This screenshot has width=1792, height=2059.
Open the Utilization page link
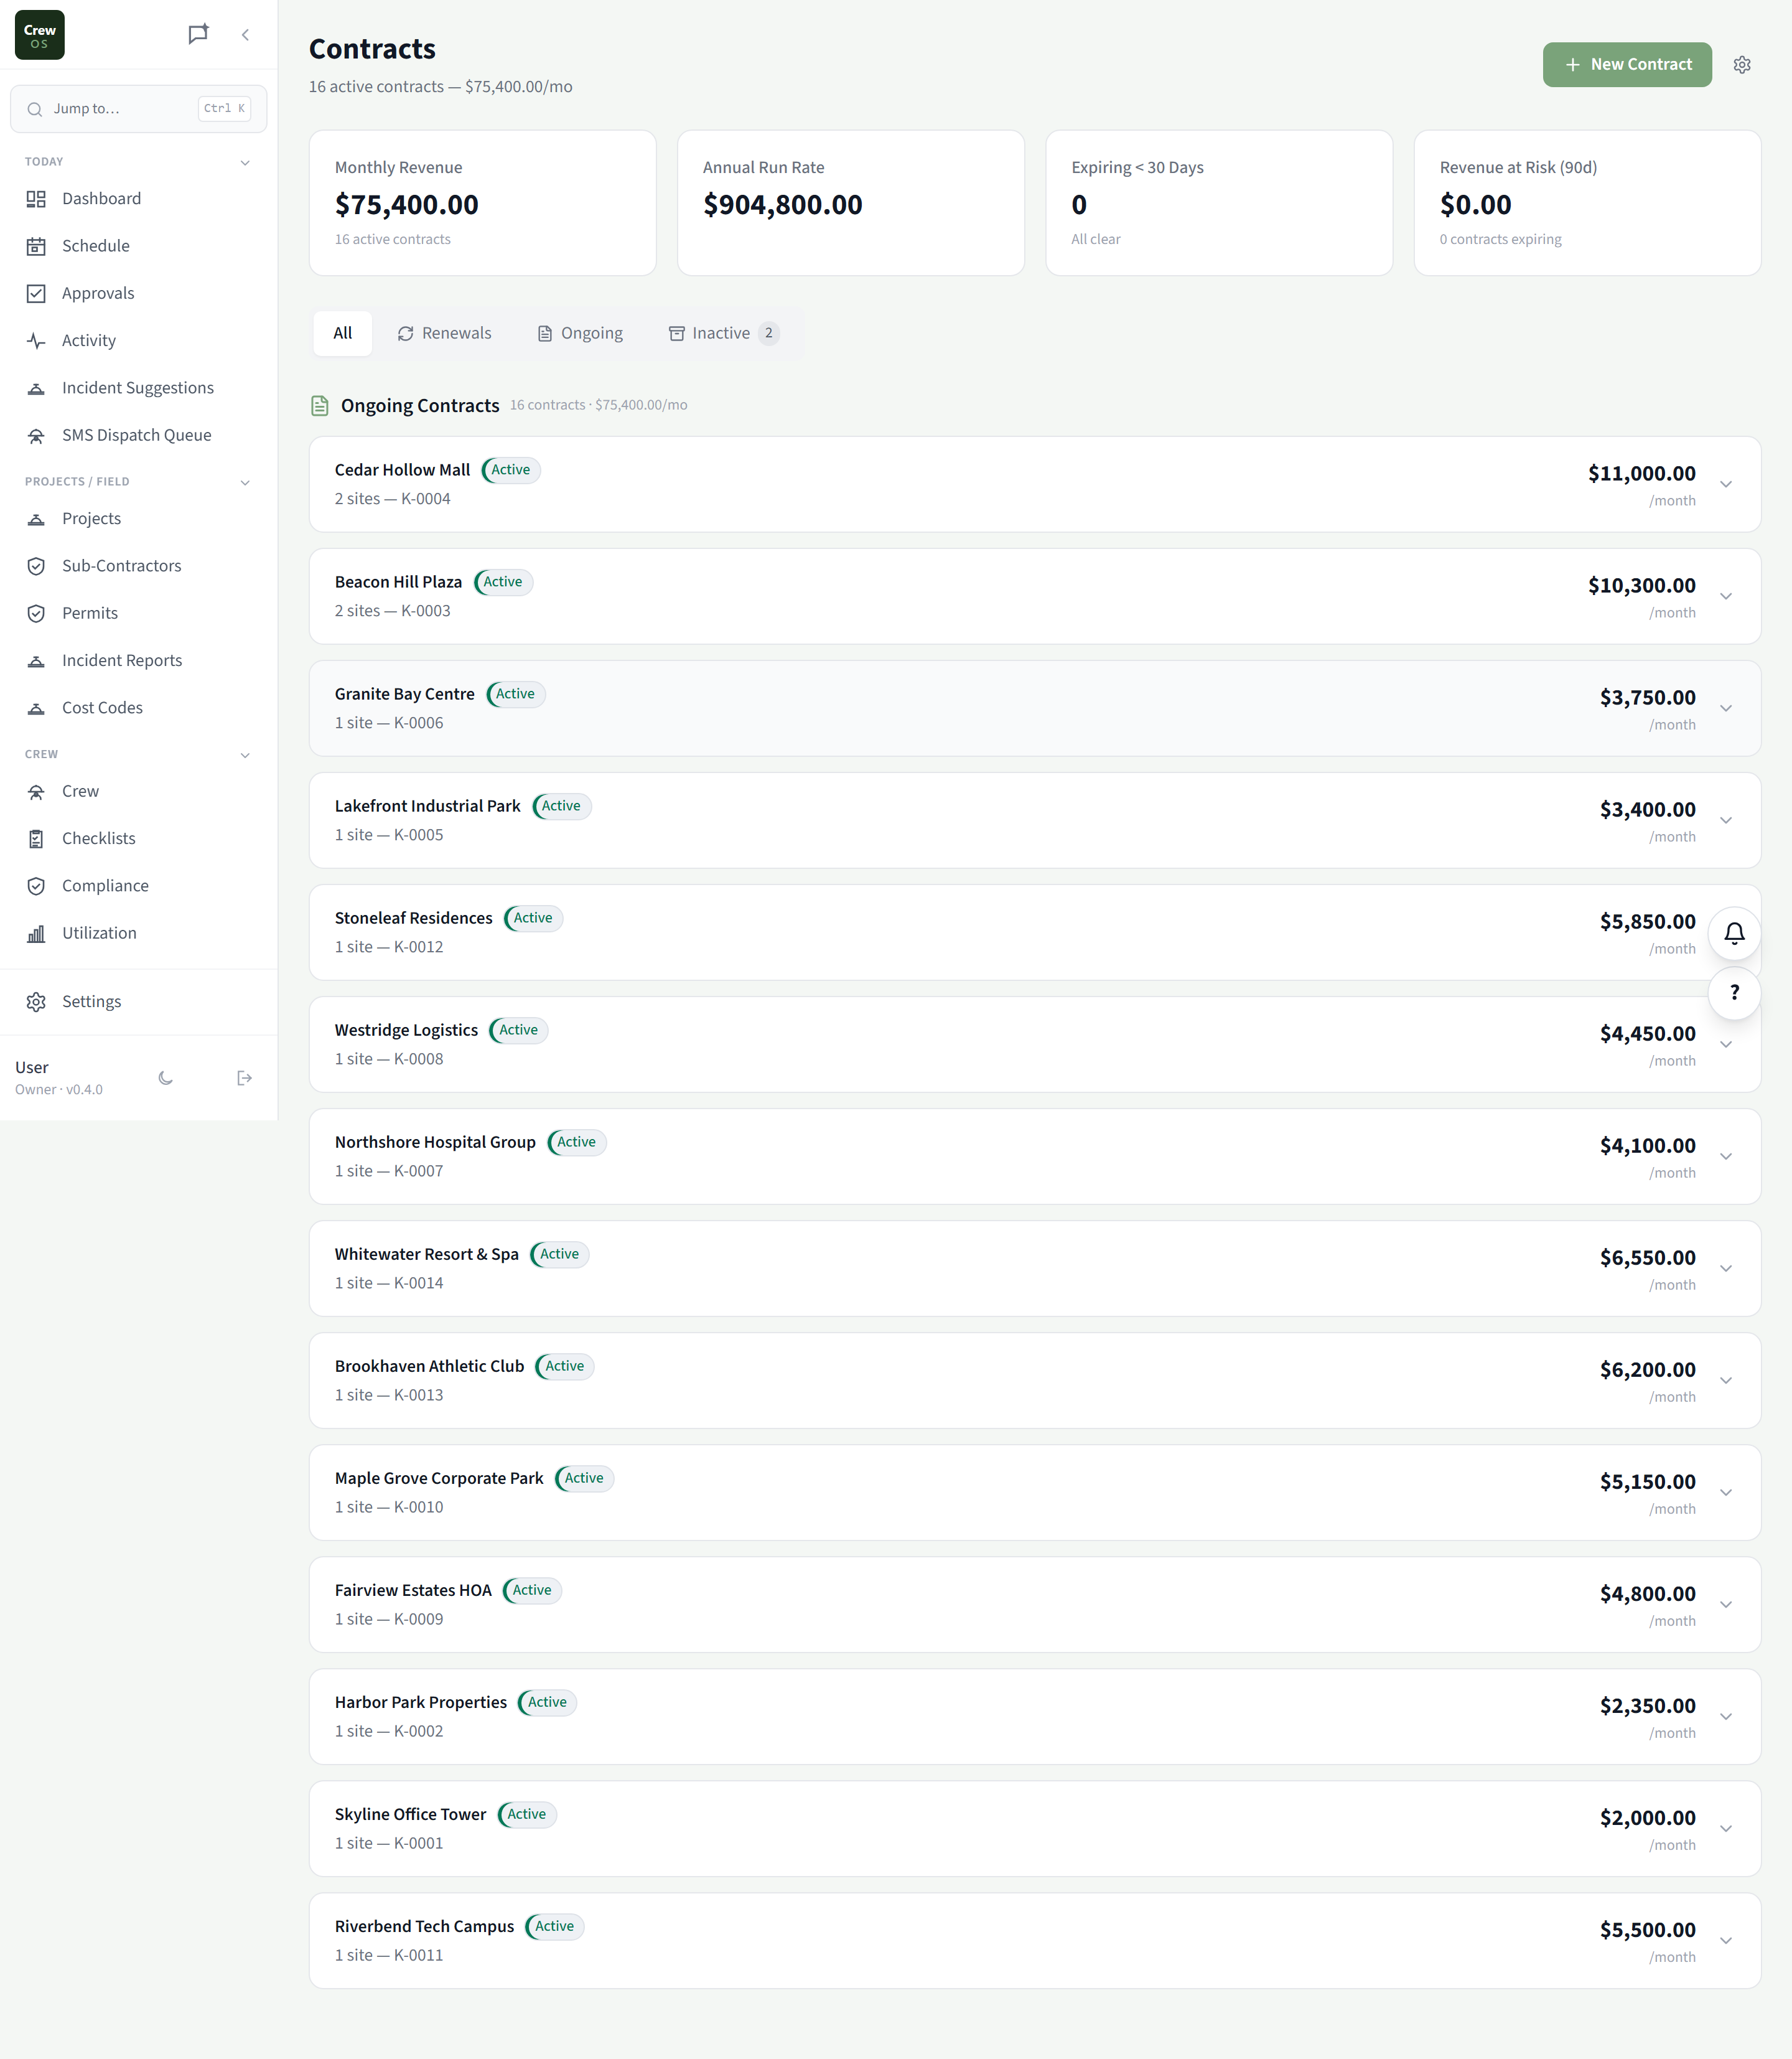tap(138, 934)
